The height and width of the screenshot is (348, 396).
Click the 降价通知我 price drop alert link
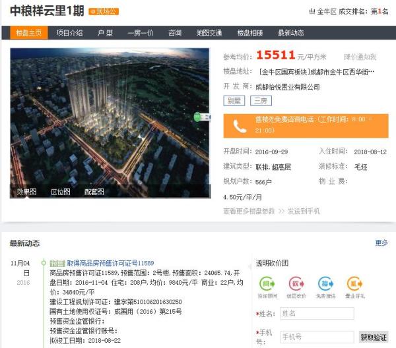click(360, 57)
